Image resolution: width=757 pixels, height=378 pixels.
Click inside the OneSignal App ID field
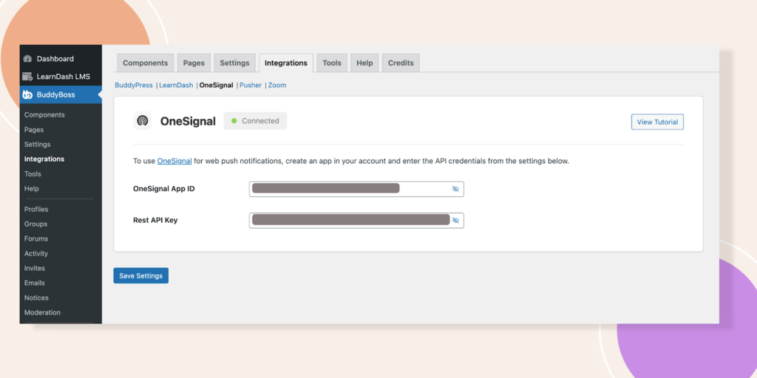pyautogui.click(x=347, y=189)
